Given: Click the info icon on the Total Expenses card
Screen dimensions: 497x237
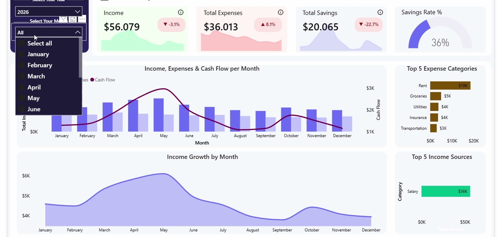Looking at the screenshot, I should (x=281, y=12).
